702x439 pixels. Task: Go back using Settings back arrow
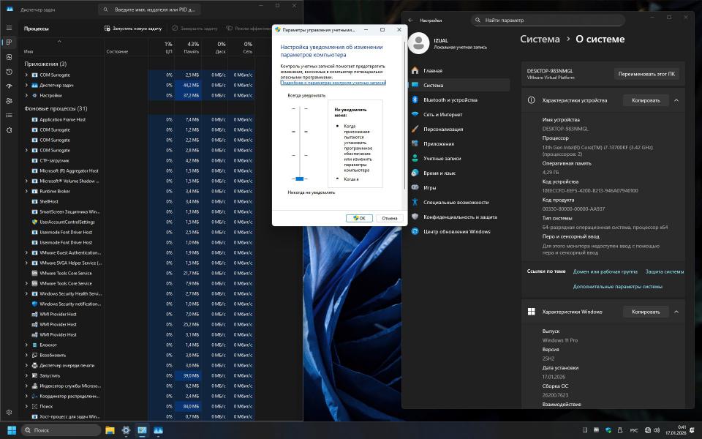click(x=410, y=20)
